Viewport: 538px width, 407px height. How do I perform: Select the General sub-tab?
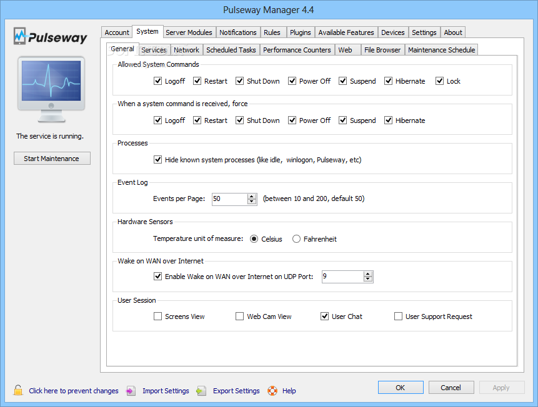122,49
